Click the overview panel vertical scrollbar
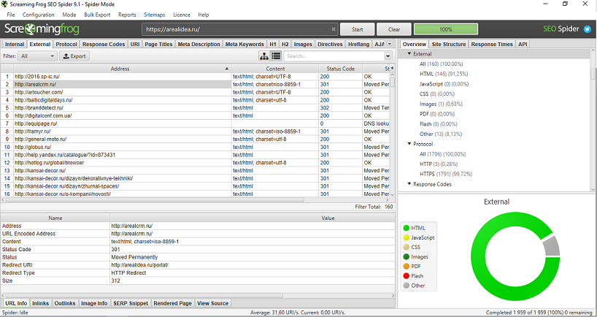 pos(593,74)
